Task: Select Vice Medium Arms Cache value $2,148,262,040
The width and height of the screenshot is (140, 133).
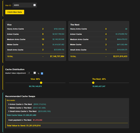Action: [x=58, y=39]
